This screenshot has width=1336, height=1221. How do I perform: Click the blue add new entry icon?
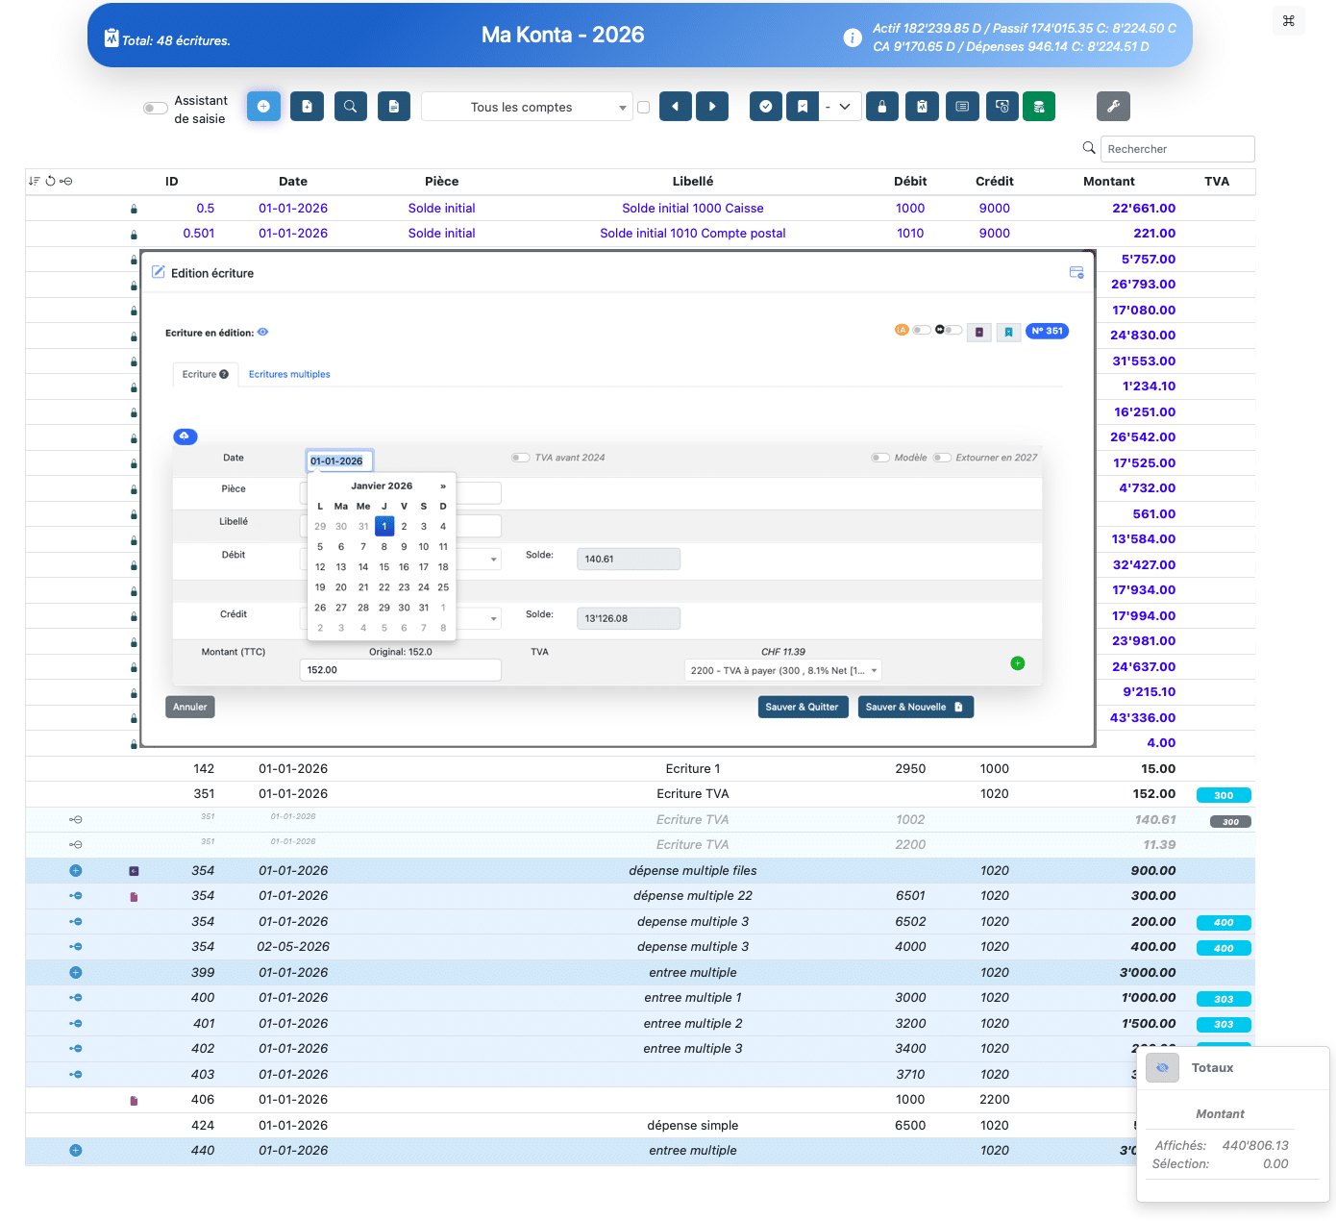pos(263,107)
